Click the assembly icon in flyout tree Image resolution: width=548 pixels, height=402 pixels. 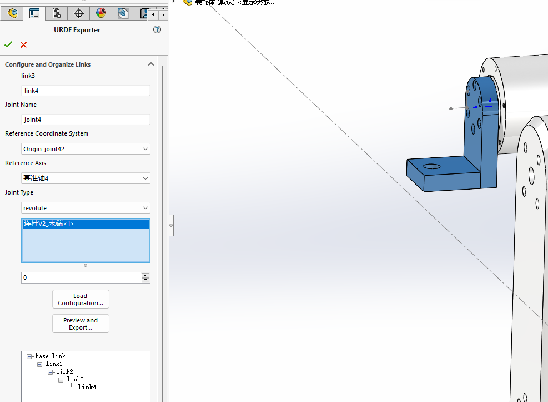tap(188, 2)
